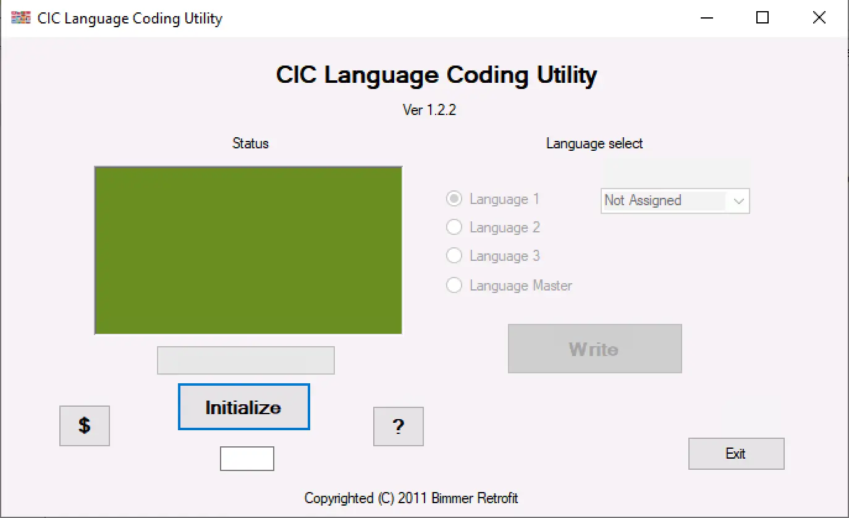Select the Language Master radio button

click(454, 285)
